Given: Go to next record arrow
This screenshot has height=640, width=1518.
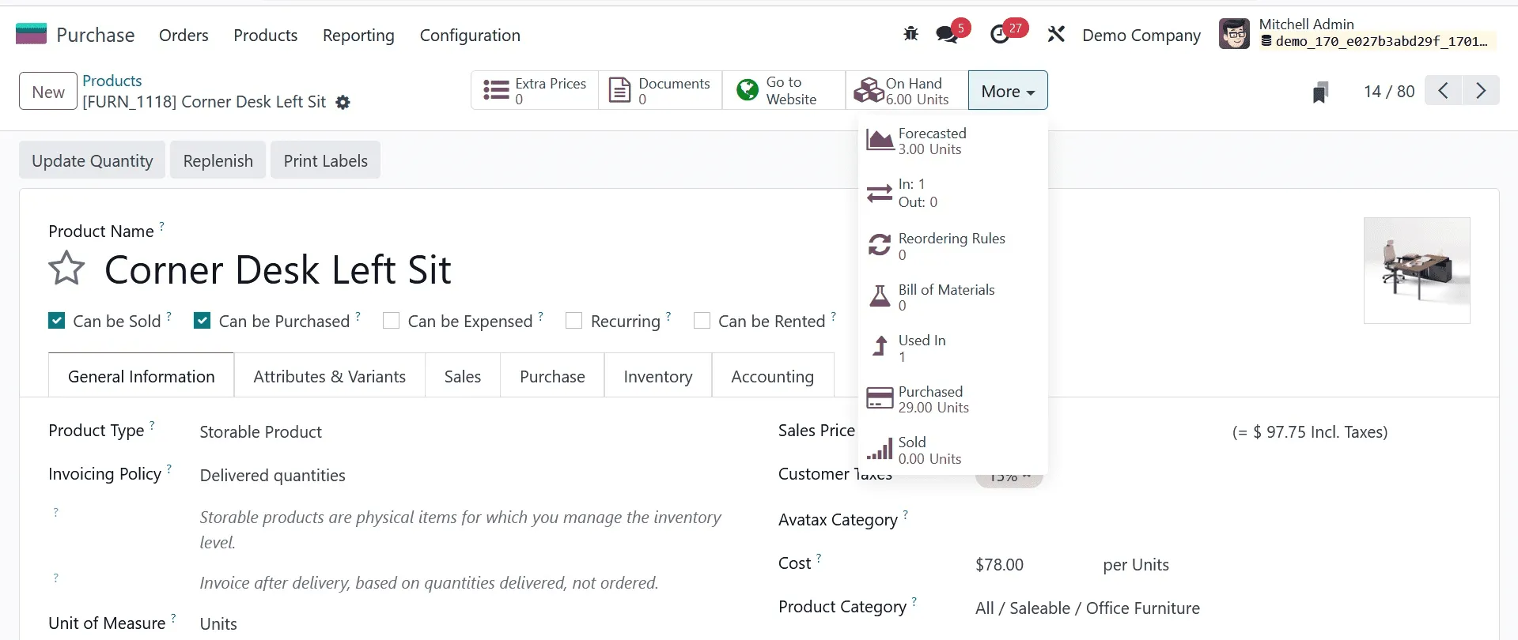Looking at the screenshot, I should coord(1481,90).
